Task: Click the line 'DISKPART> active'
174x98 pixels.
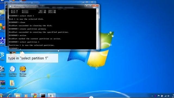Action: [17, 35]
